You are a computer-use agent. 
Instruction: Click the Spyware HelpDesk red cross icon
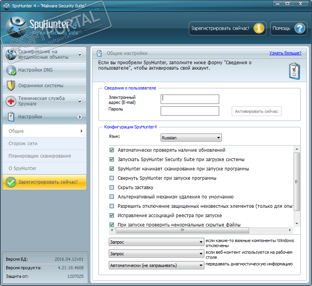[x=11, y=101]
